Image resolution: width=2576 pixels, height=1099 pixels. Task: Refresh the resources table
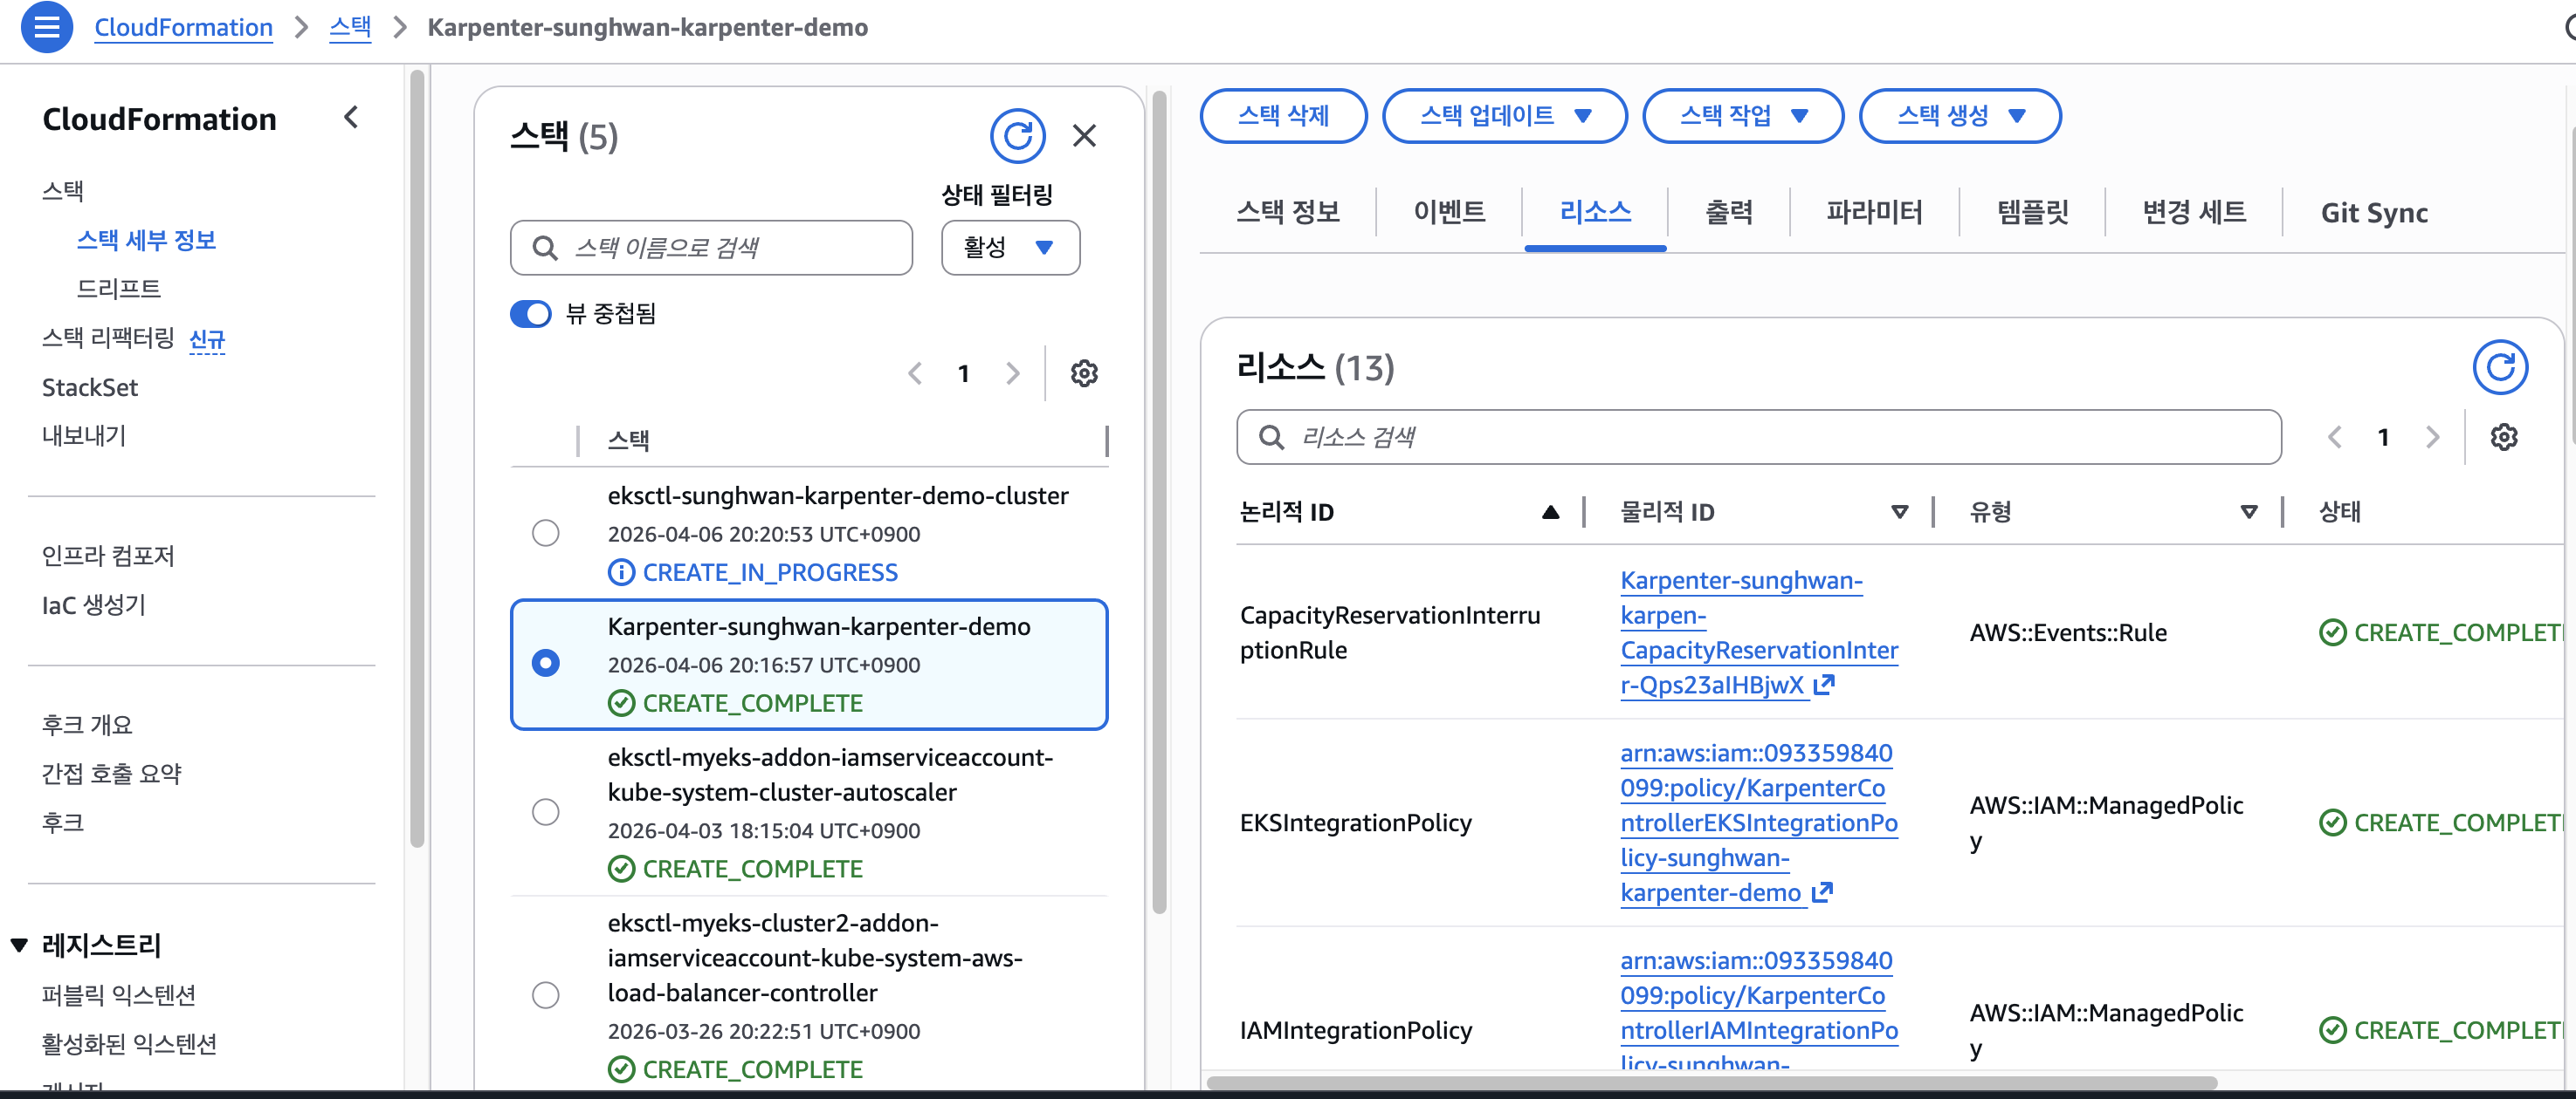(x=2500, y=368)
